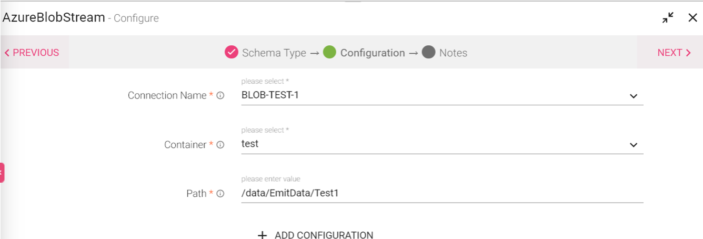The image size is (703, 239).
Task: Expand the Connection Name dropdown chevron
Action: pyautogui.click(x=634, y=96)
